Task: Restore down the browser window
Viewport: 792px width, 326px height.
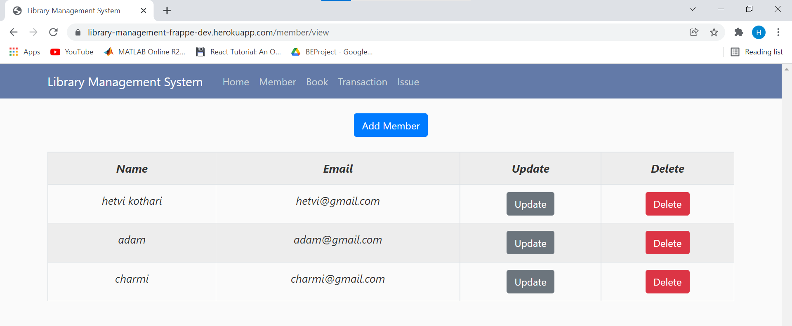Action: pos(749,9)
